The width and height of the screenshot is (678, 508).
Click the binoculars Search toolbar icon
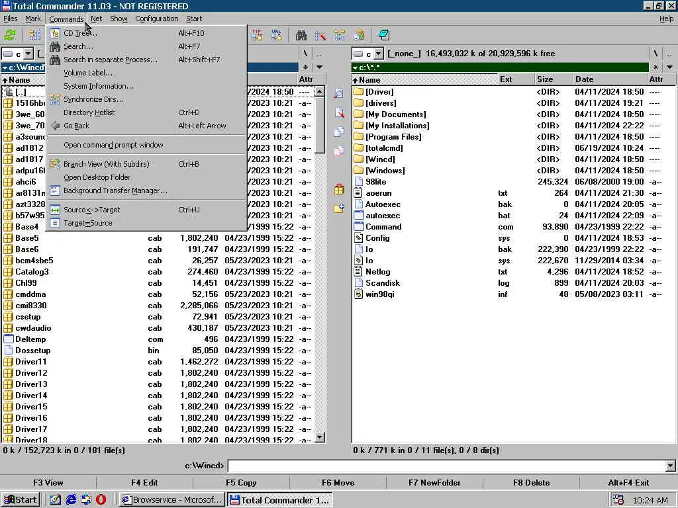(301, 36)
